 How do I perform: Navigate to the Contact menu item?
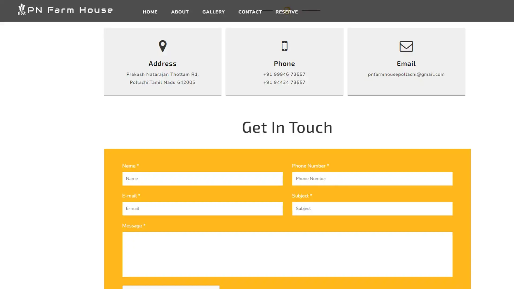pyautogui.click(x=250, y=12)
